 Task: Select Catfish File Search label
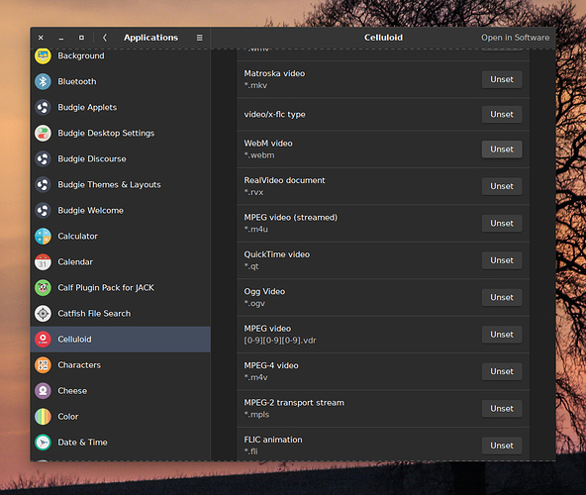94,314
